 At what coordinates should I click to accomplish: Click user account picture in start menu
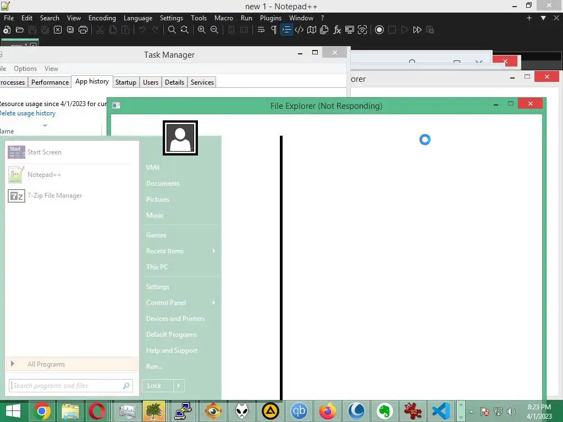[180, 138]
